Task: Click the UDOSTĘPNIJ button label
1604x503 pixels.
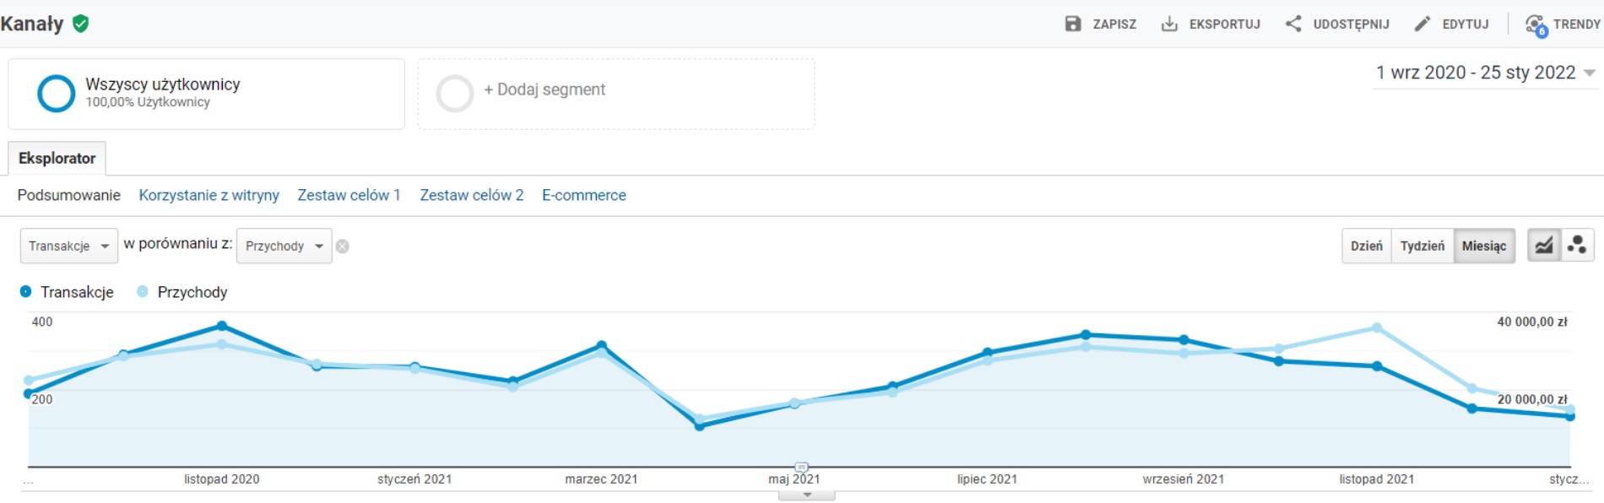Action: click(x=1351, y=24)
